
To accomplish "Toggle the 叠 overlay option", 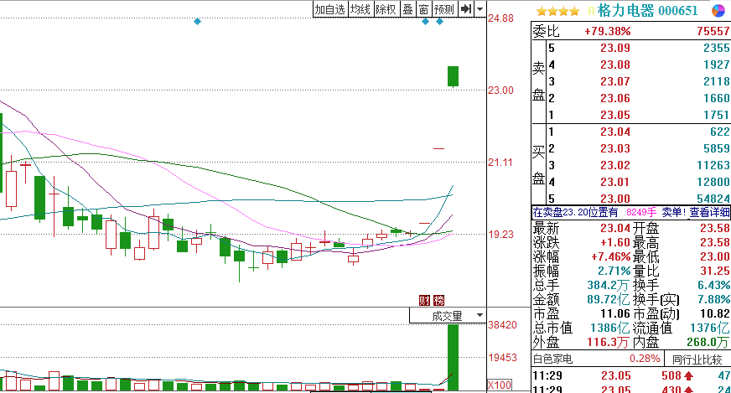I will [x=407, y=9].
